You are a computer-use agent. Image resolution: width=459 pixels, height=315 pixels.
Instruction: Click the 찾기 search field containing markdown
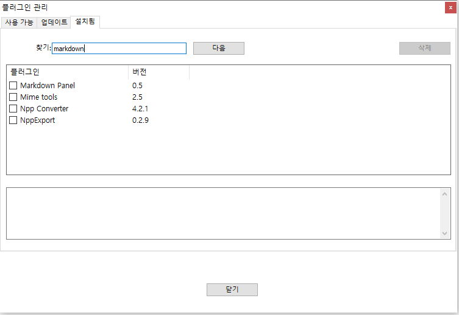pos(119,49)
